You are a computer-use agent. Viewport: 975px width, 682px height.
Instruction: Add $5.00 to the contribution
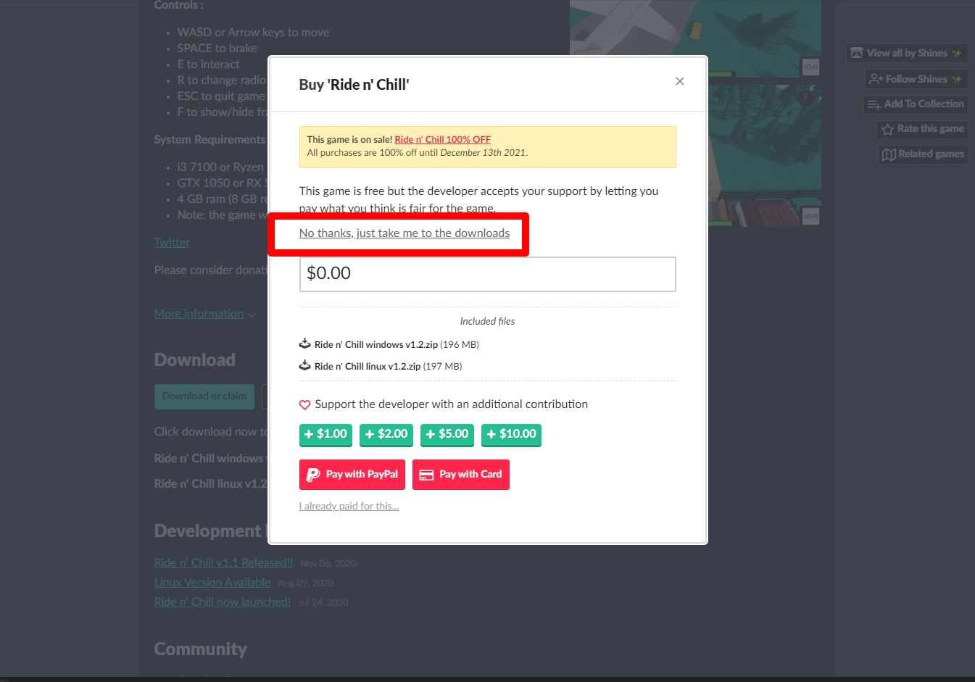point(447,434)
